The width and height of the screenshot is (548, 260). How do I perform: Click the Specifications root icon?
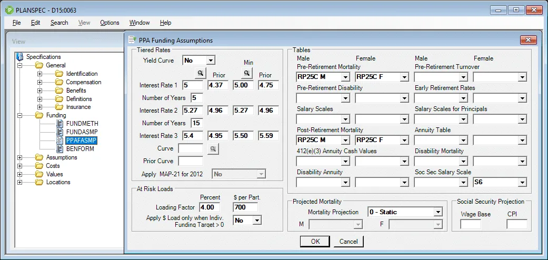(21, 57)
